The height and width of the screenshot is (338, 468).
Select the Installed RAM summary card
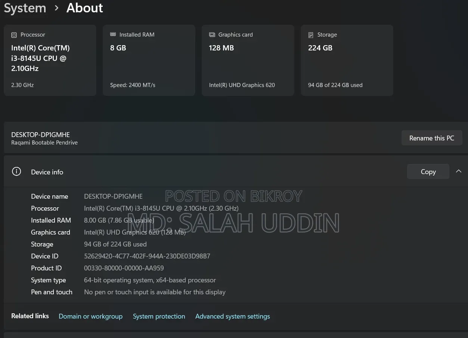149,61
